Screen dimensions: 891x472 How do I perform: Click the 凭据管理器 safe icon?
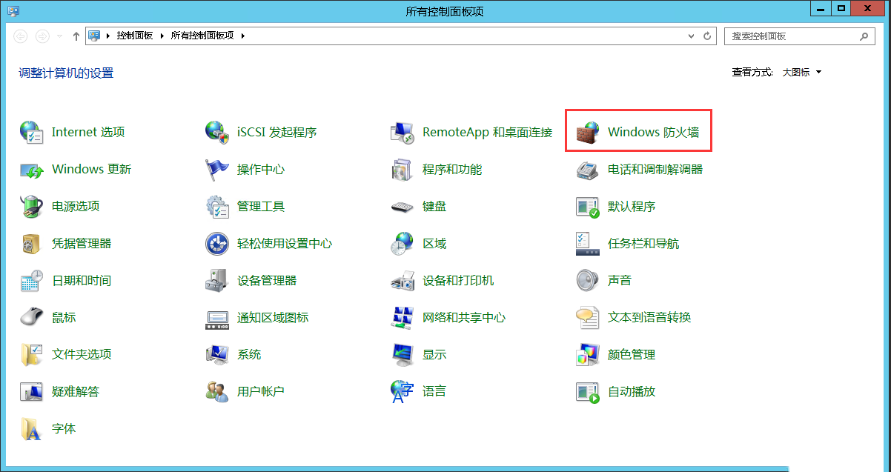coord(31,243)
